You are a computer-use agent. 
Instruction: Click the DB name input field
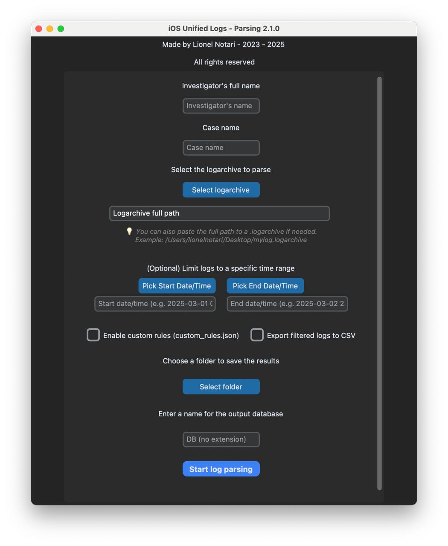point(221,439)
